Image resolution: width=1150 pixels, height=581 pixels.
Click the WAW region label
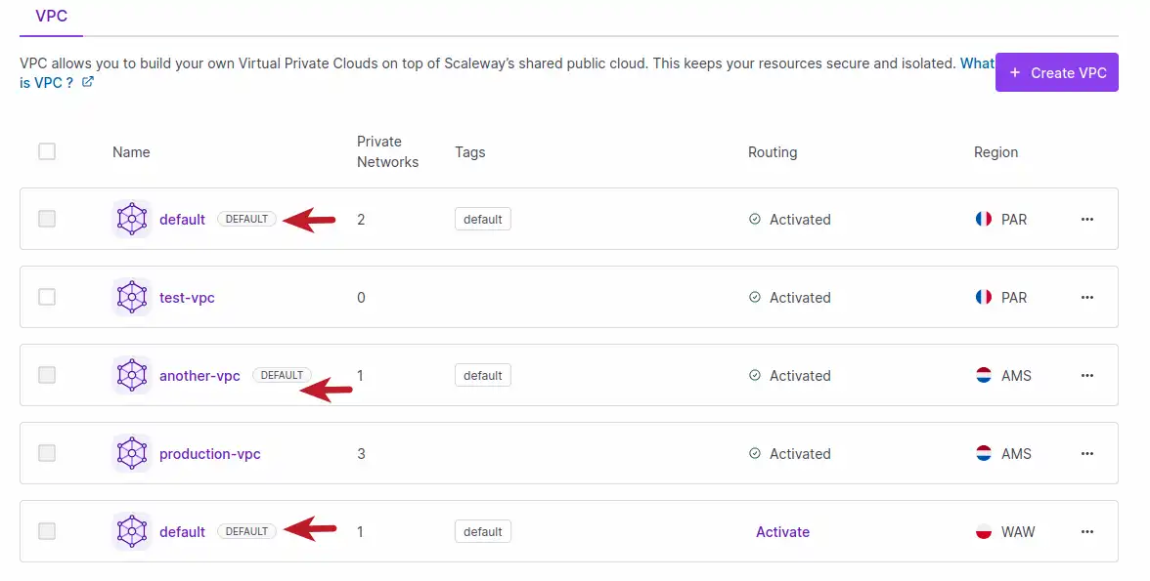(1018, 532)
